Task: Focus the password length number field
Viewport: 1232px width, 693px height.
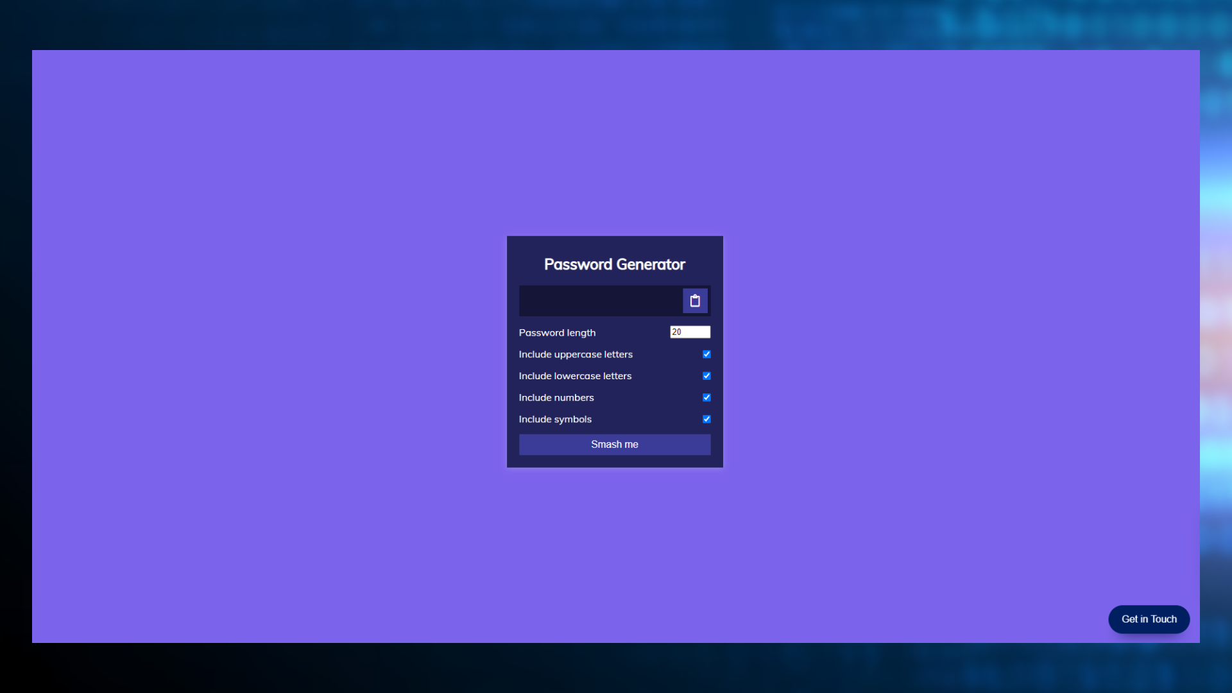Action: pos(690,332)
